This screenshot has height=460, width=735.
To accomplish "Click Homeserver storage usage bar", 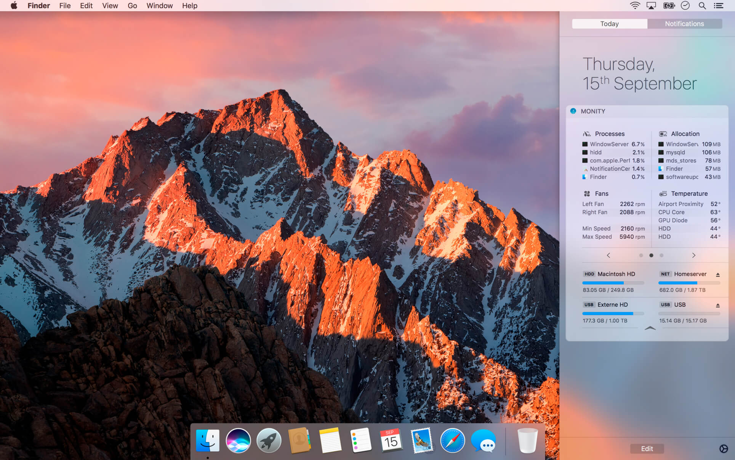I will click(689, 283).
